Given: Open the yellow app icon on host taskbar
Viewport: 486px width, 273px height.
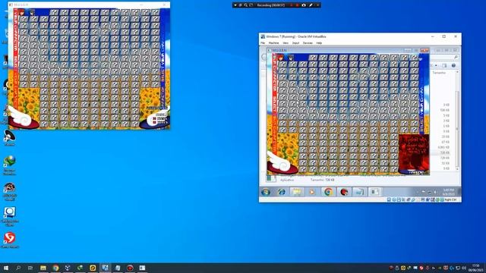Looking at the screenshot, I should [x=93, y=268].
